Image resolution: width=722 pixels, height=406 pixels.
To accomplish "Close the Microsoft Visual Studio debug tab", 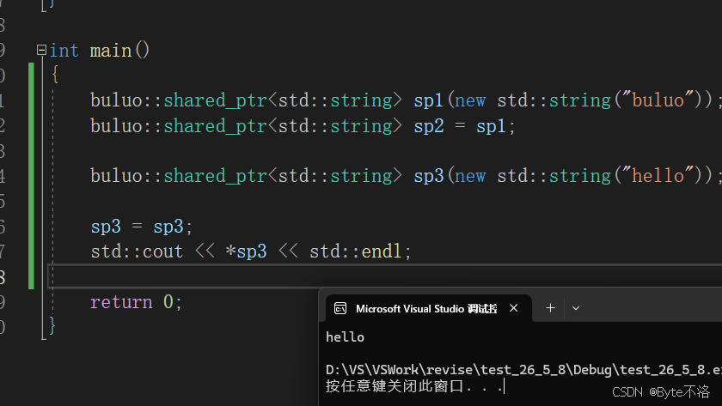I will pyautogui.click(x=514, y=308).
